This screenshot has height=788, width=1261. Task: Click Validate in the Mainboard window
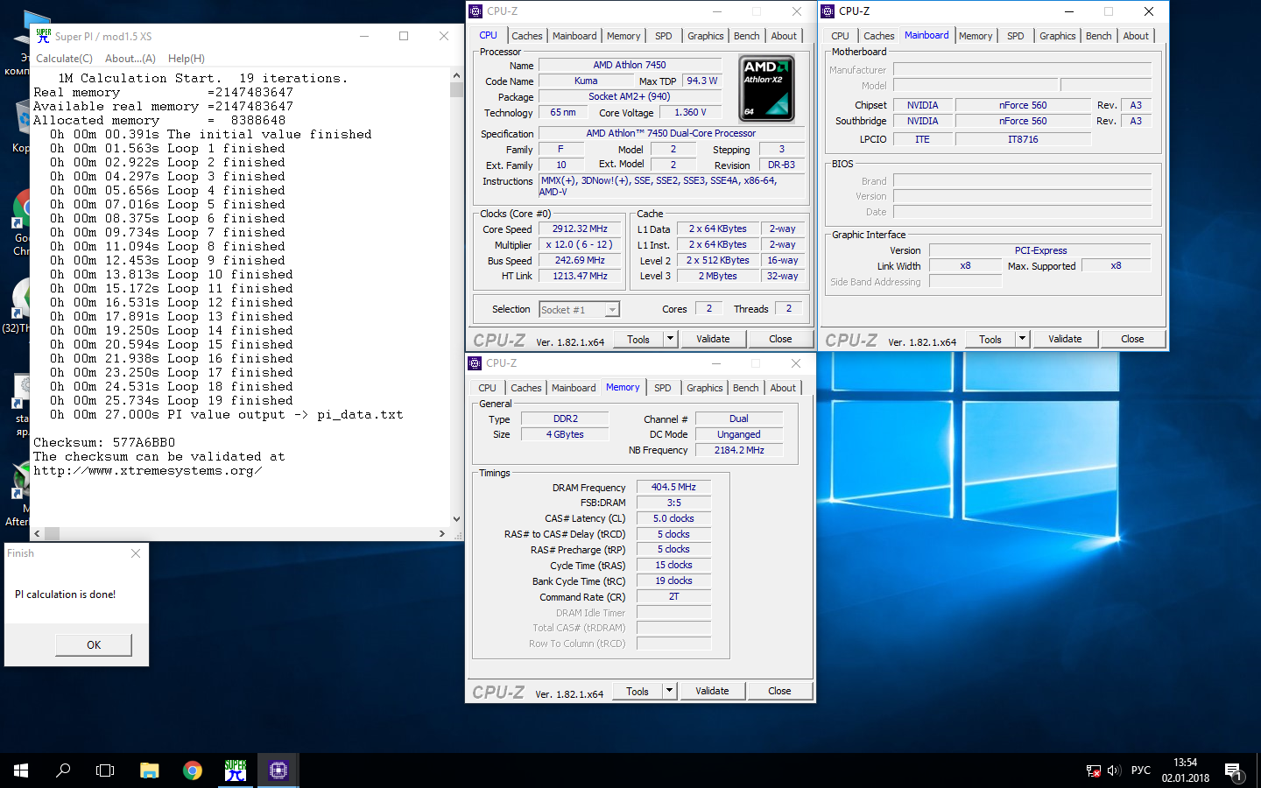[1065, 339]
